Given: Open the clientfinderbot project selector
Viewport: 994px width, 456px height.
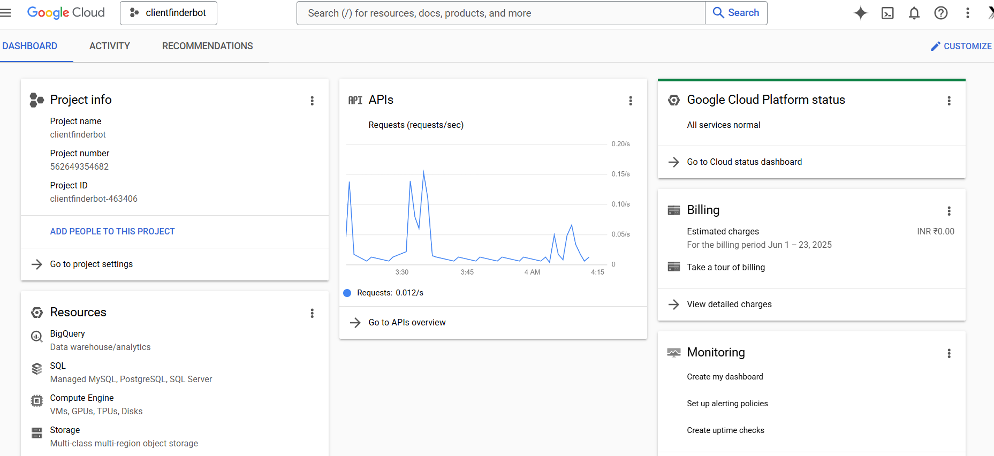Looking at the screenshot, I should (x=169, y=13).
